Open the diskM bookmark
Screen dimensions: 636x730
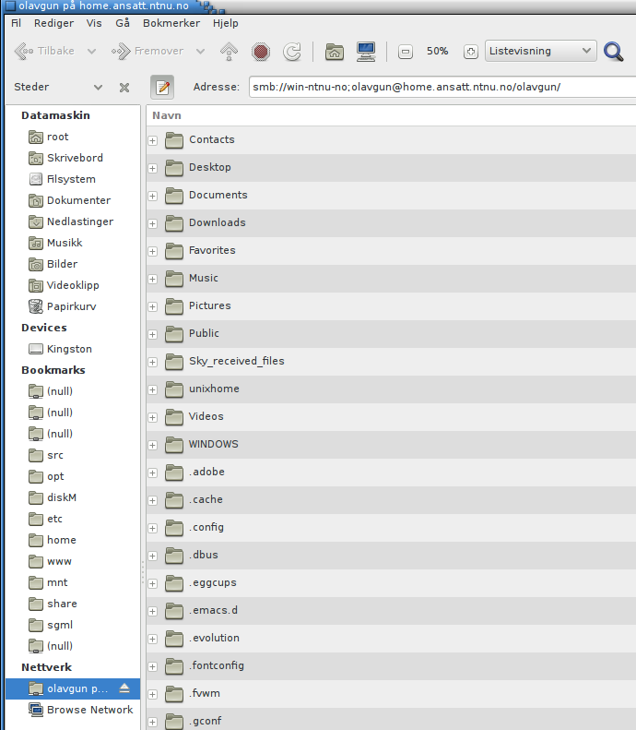53,497
